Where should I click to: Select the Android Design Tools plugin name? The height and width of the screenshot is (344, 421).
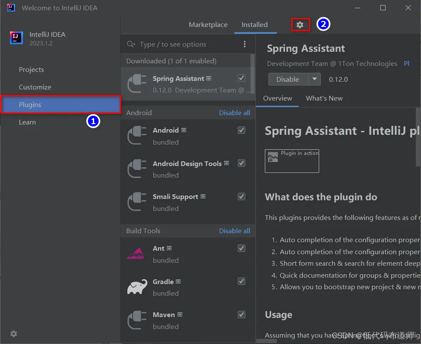[187, 163]
